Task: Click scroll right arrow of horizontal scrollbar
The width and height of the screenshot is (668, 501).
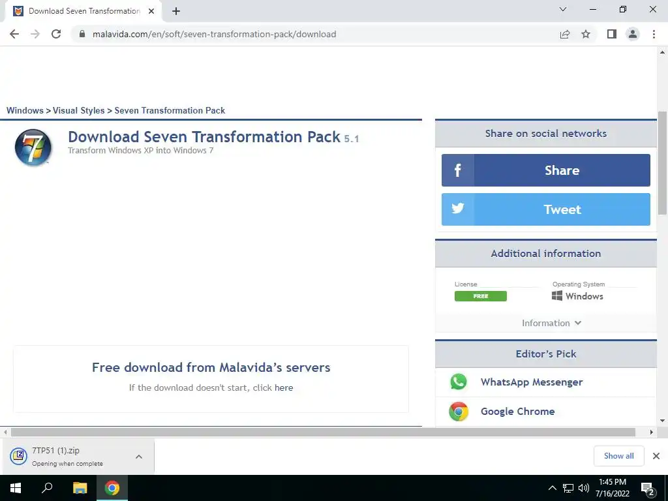Action: (x=652, y=432)
